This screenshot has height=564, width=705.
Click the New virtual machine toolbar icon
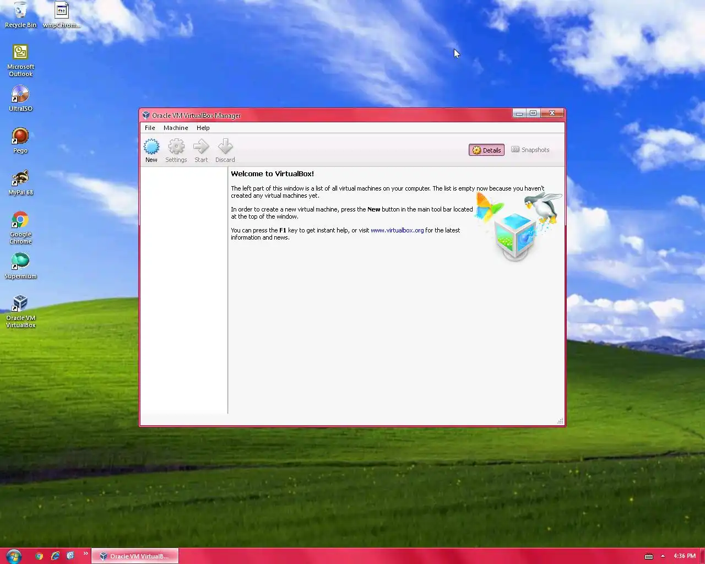tap(151, 150)
